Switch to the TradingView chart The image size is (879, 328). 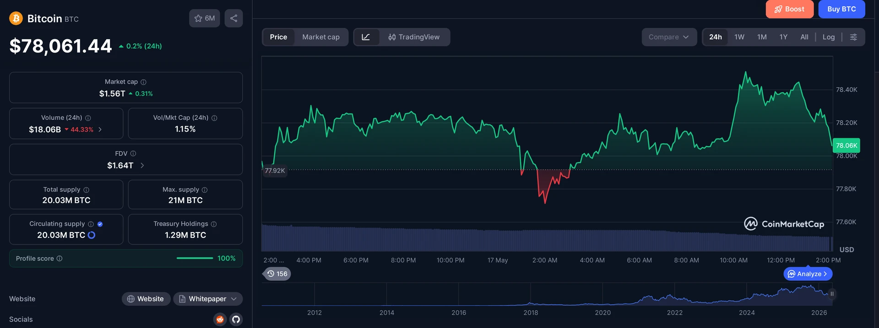coord(414,37)
